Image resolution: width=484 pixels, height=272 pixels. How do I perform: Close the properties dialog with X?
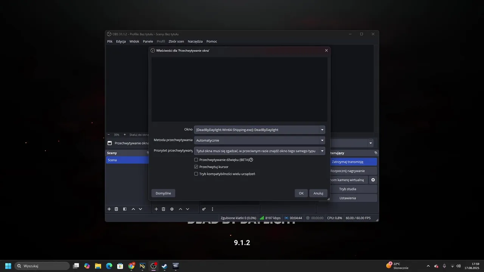(x=326, y=50)
